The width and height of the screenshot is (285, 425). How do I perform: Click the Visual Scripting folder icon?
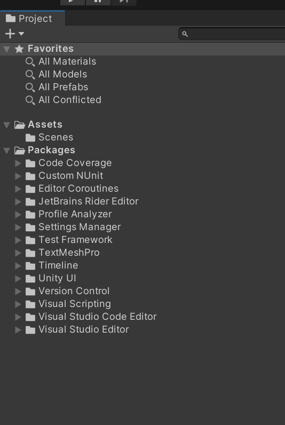click(x=30, y=304)
